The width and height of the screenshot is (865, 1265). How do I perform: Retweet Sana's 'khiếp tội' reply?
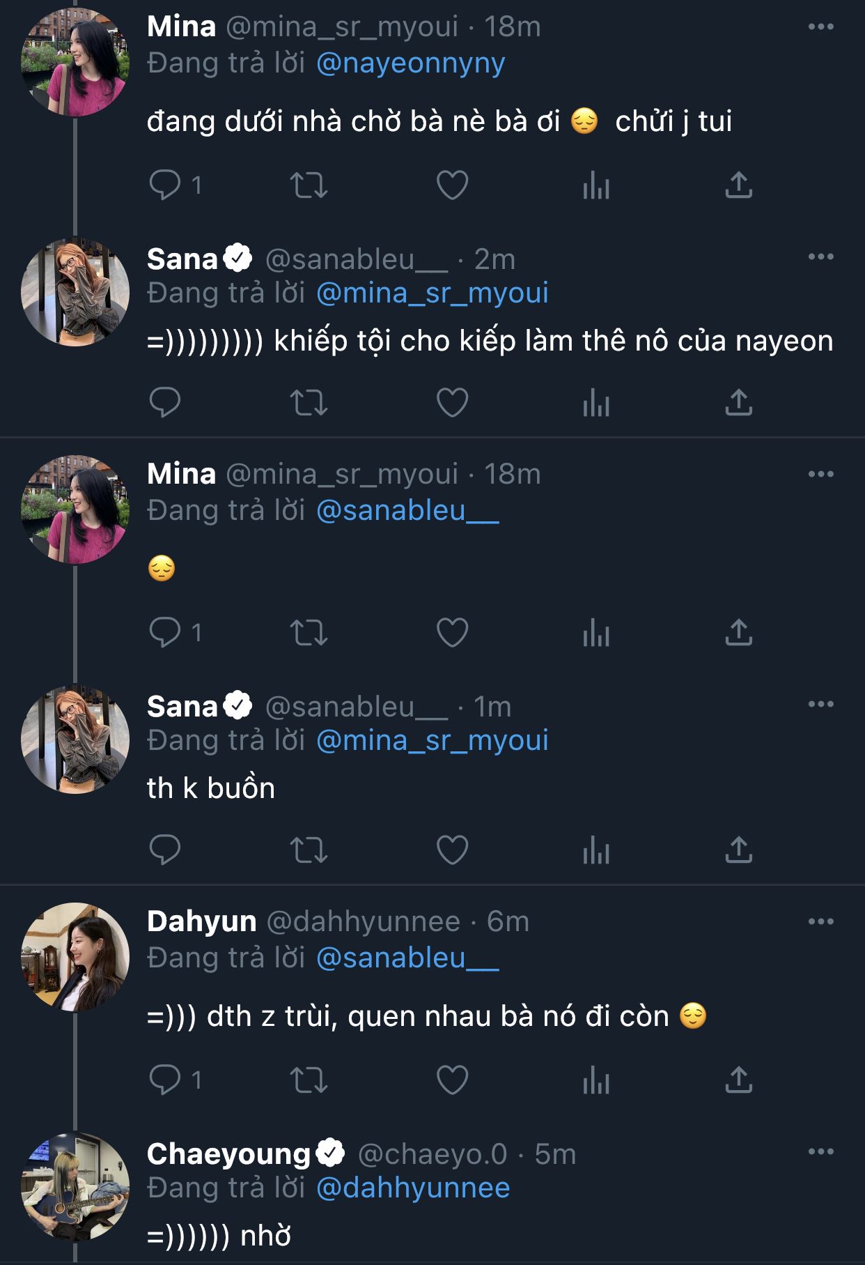tap(309, 403)
